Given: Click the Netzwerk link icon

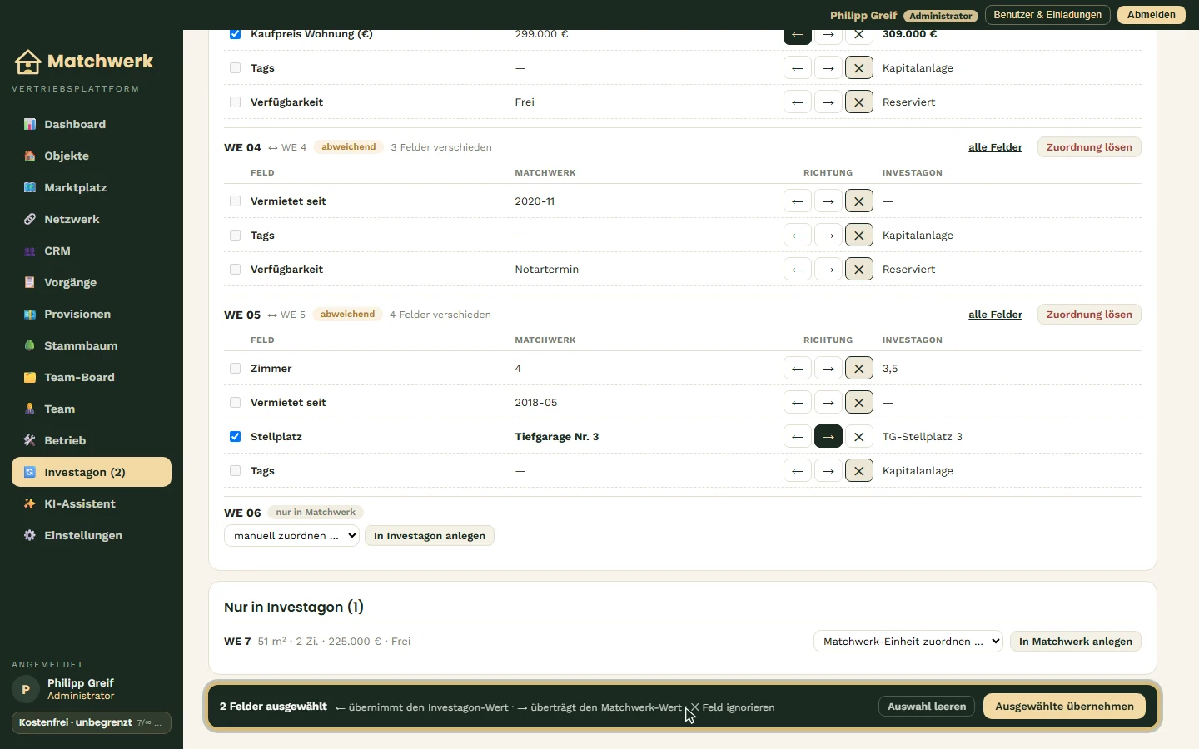Looking at the screenshot, I should coord(30,219).
